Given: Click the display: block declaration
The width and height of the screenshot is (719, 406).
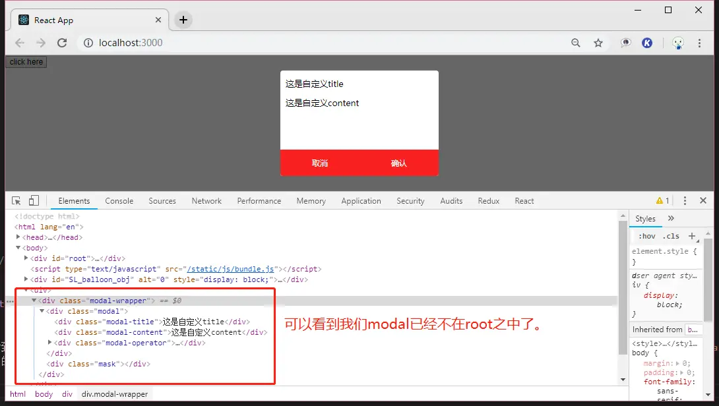Looking at the screenshot, I should click(663, 300).
